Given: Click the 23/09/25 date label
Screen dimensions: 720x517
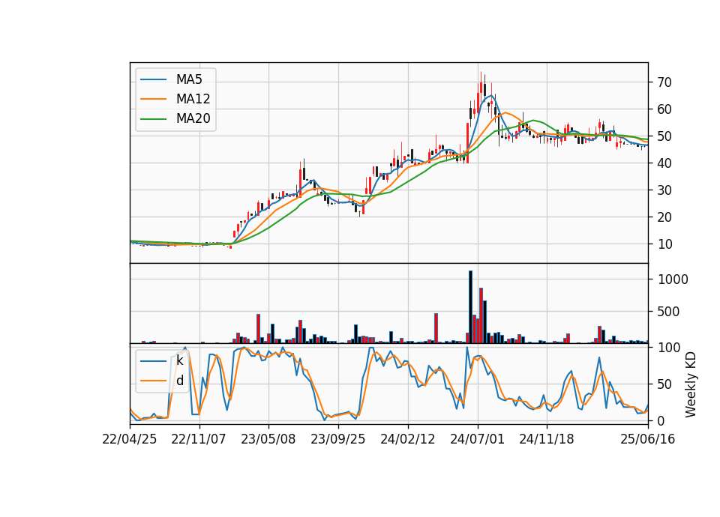Looking at the screenshot, I should coord(338,439).
